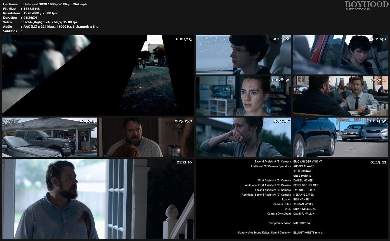The height and width of the screenshot is (241, 390).
Task: Select the 1688.8 MB file size value
Action: (32, 9)
